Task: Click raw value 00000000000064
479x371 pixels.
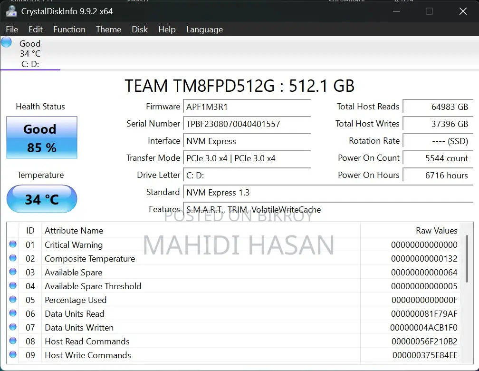Action: (424, 273)
